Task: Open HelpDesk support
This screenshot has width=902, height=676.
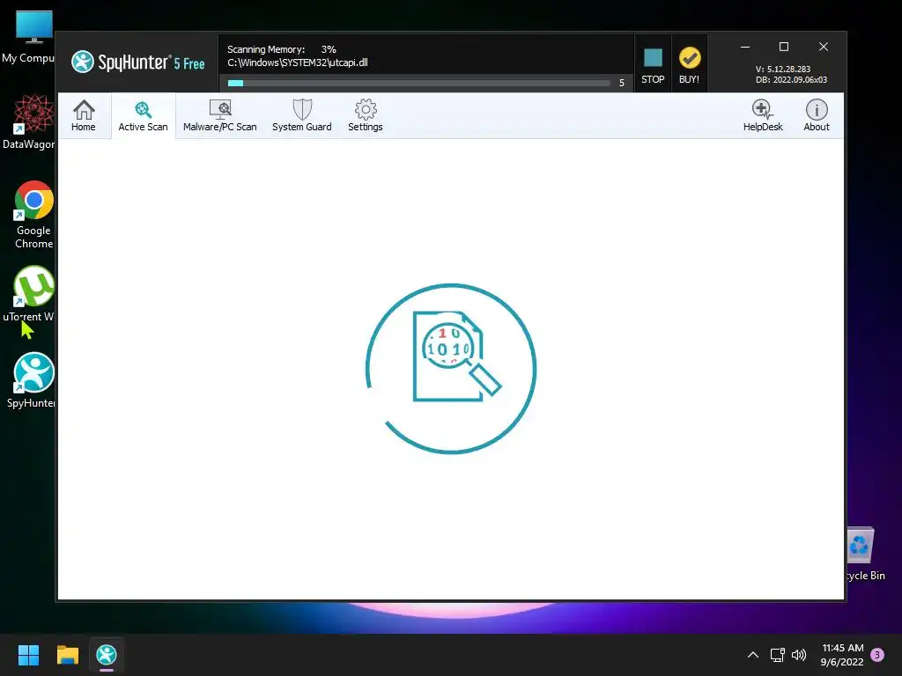Action: pos(763,115)
